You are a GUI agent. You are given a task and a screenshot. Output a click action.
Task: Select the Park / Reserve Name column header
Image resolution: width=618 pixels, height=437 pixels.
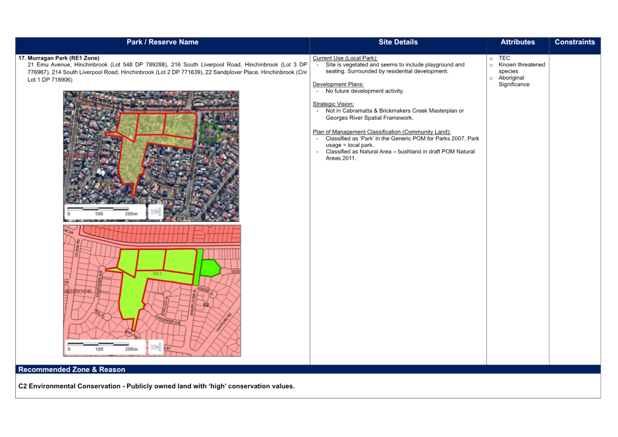tap(162, 42)
